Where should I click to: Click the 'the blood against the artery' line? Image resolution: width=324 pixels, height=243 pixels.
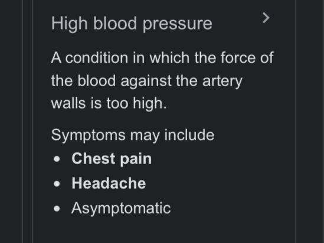[x=147, y=81]
